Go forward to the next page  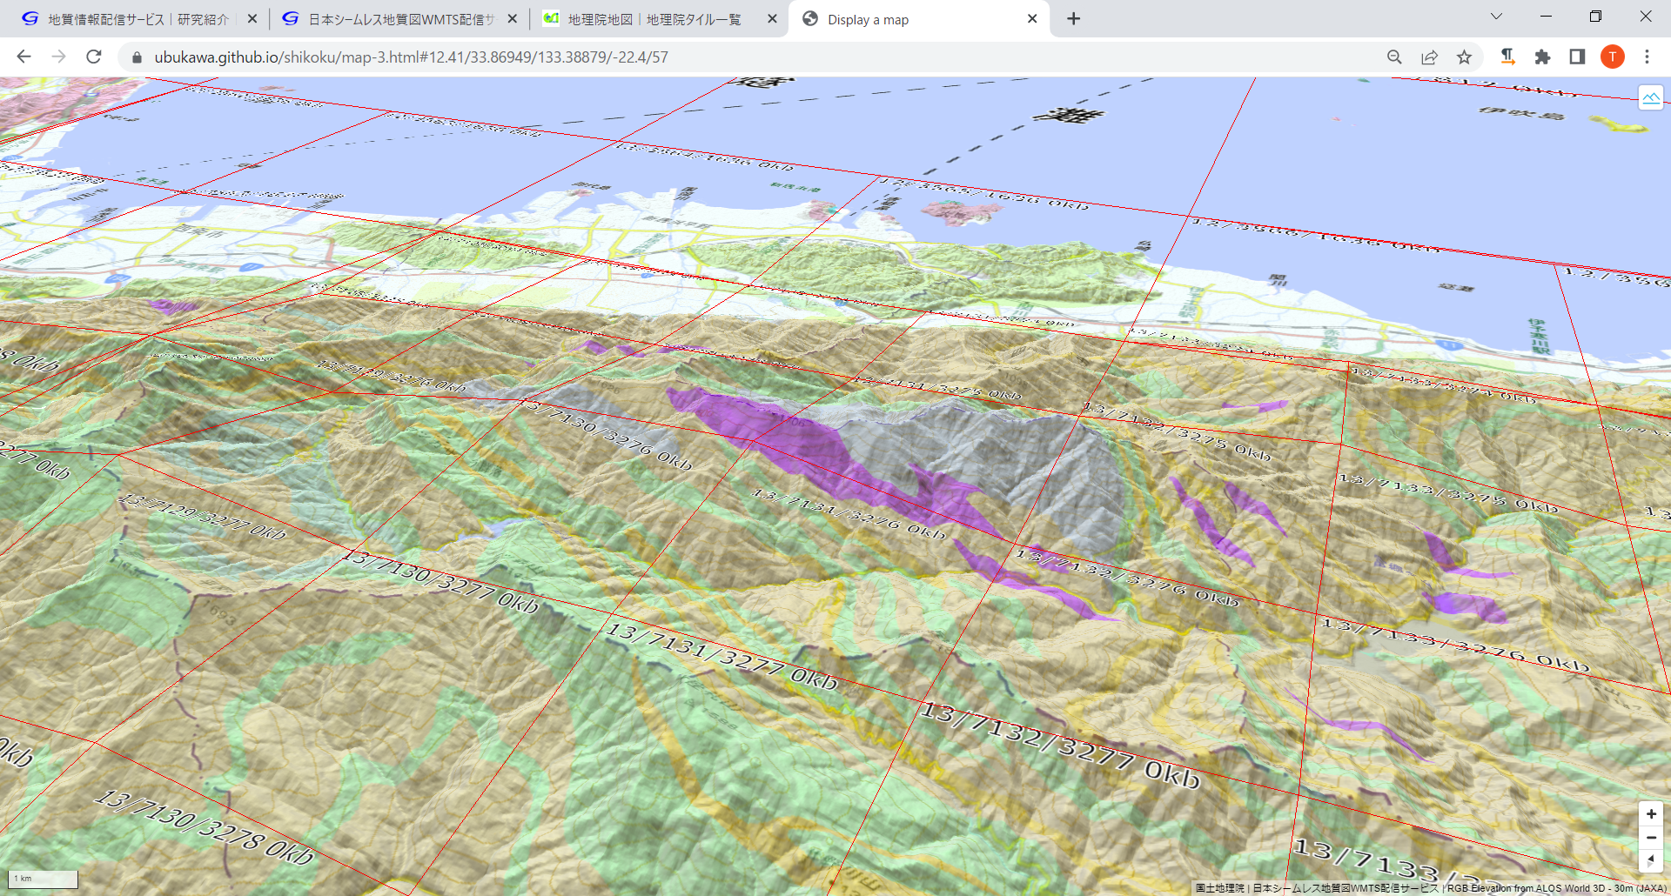tap(58, 57)
